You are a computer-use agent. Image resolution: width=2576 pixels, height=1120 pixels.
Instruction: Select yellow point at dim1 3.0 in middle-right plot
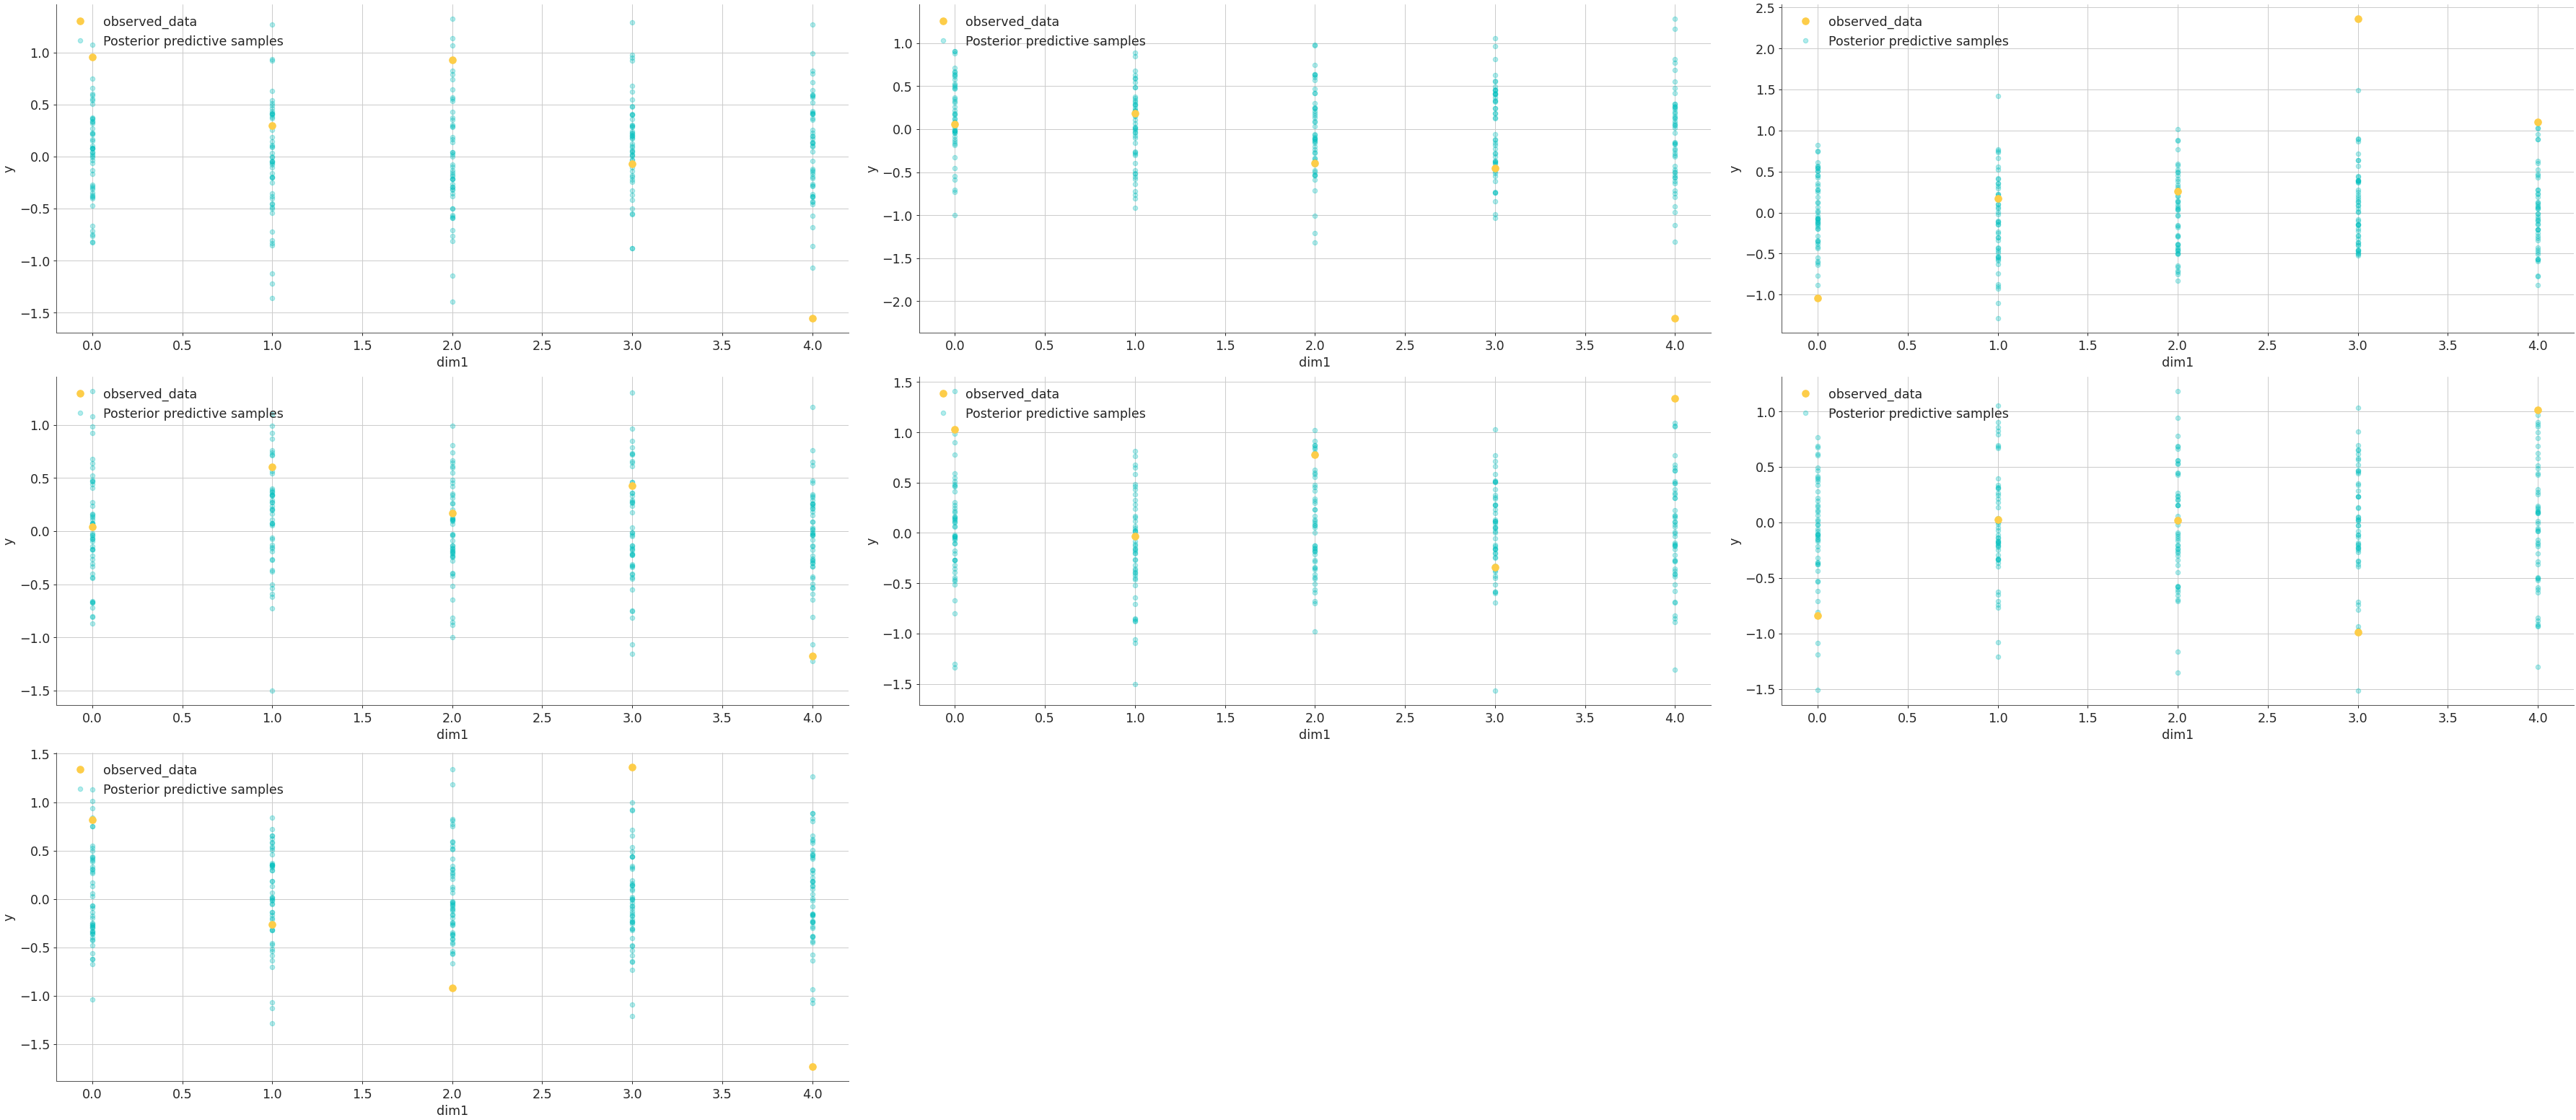pos(2358,632)
